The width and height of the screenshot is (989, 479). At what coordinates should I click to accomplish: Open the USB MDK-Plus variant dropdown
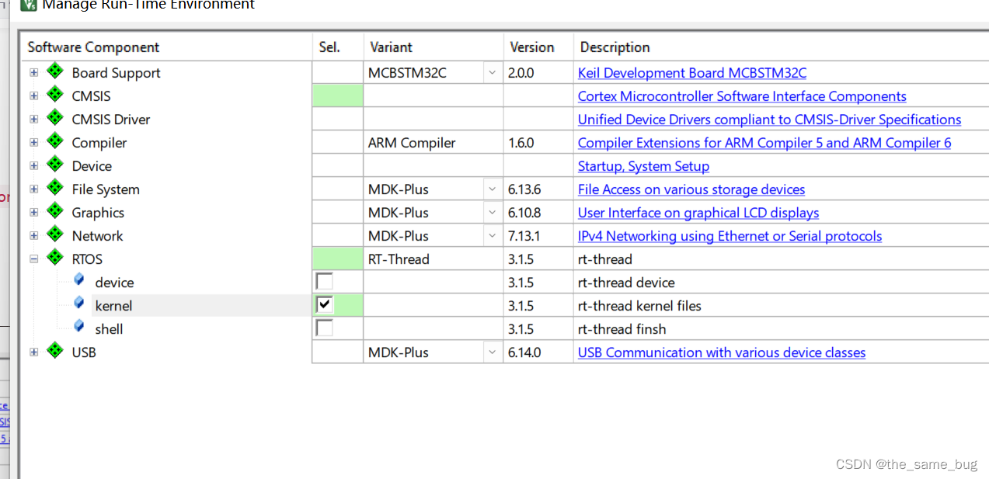tap(492, 352)
